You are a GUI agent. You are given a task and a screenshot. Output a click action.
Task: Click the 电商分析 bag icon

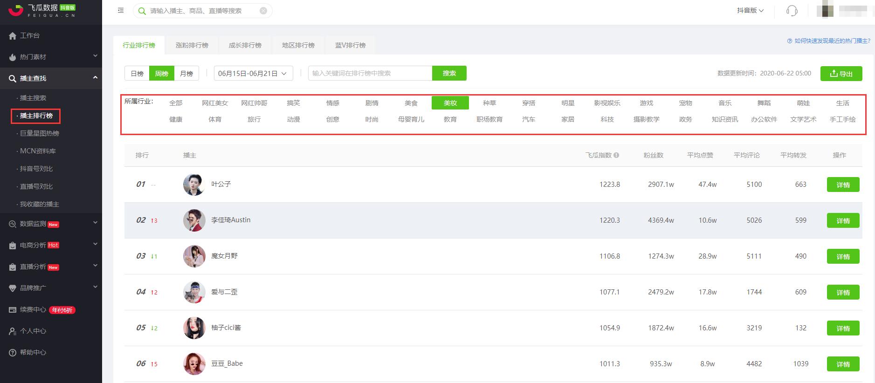point(13,246)
